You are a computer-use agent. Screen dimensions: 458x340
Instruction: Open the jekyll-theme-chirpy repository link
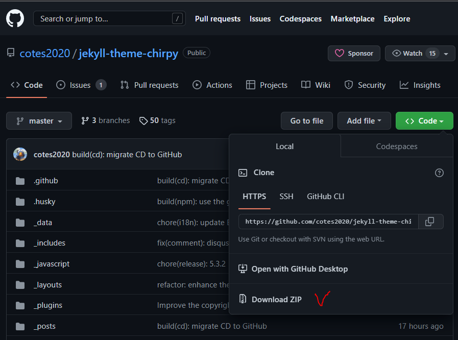click(x=128, y=54)
